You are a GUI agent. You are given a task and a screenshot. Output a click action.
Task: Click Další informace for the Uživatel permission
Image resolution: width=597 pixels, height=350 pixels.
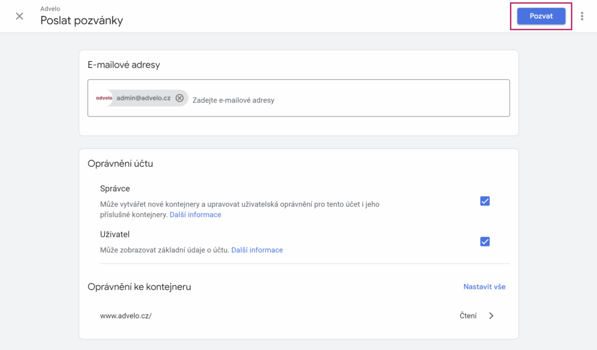pyautogui.click(x=257, y=250)
